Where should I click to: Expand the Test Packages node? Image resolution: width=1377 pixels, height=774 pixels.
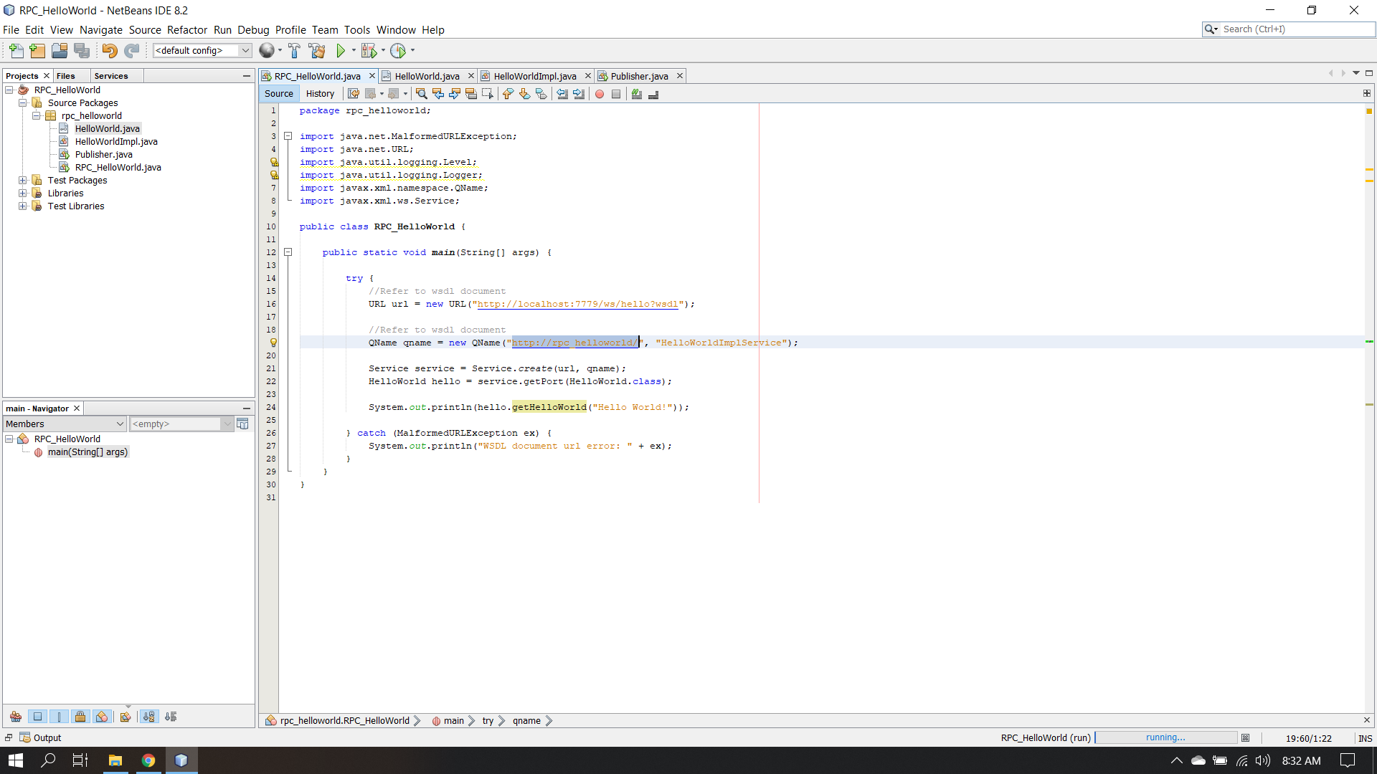[23, 181]
